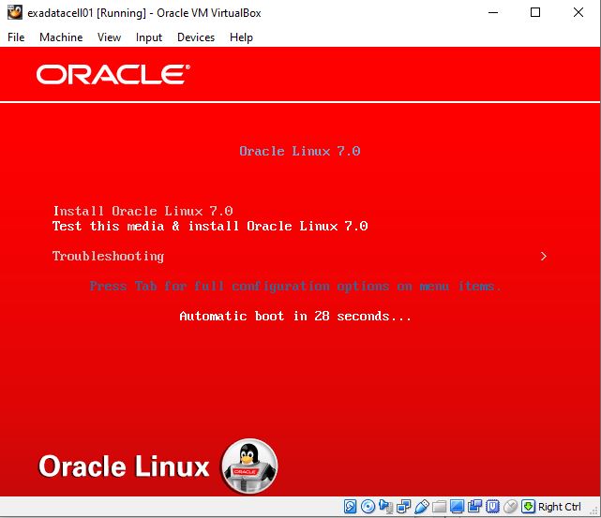This screenshot has width=601, height=518.
Task: Open the File menu
Action: [x=16, y=37]
